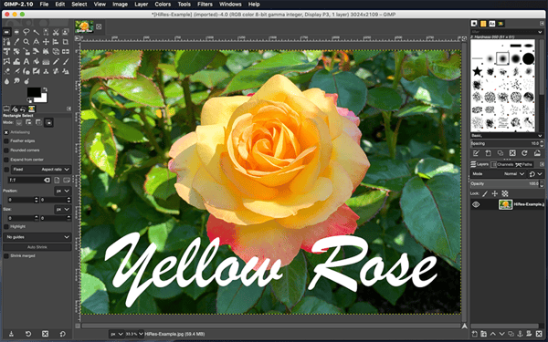This screenshot has width=548, height=342.
Task: Select the Zoom magnifier tool
Action: [26, 42]
